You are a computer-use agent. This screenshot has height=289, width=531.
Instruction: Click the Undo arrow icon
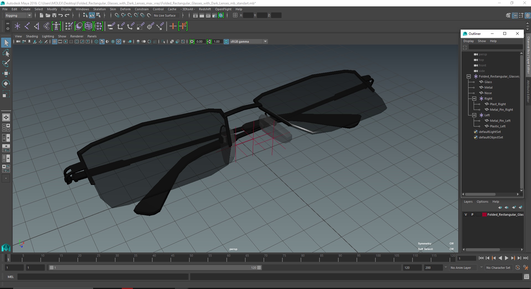click(x=61, y=16)
